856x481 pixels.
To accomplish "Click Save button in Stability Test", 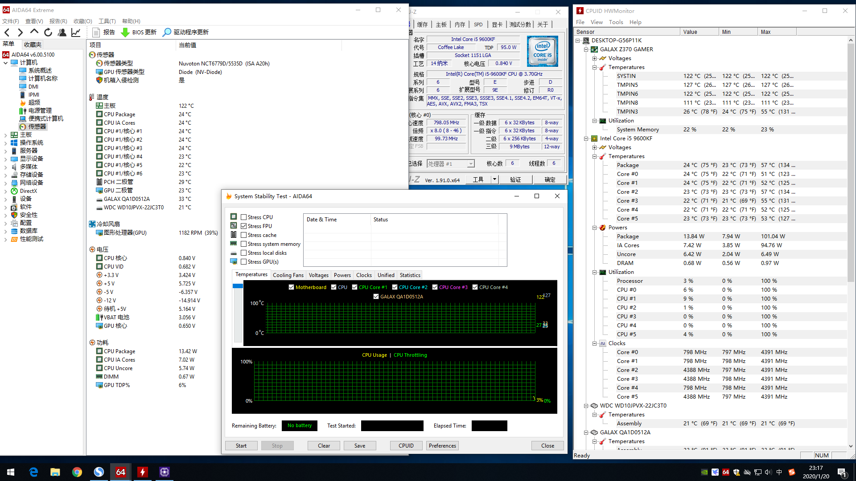I will [x=360, y=445].
